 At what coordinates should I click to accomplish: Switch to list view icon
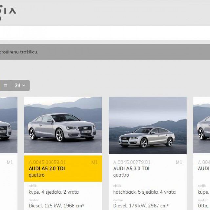(5, 85)
